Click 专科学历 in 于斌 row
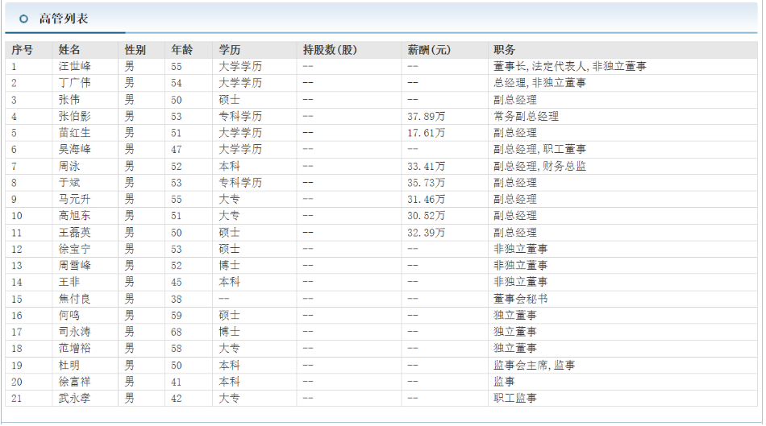 (240, 183)
